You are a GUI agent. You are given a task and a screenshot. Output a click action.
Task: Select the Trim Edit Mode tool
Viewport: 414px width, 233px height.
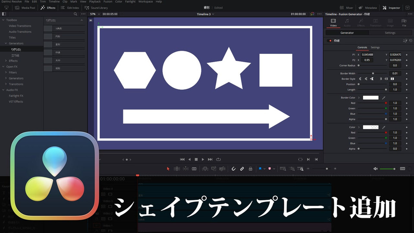point(177,169)
